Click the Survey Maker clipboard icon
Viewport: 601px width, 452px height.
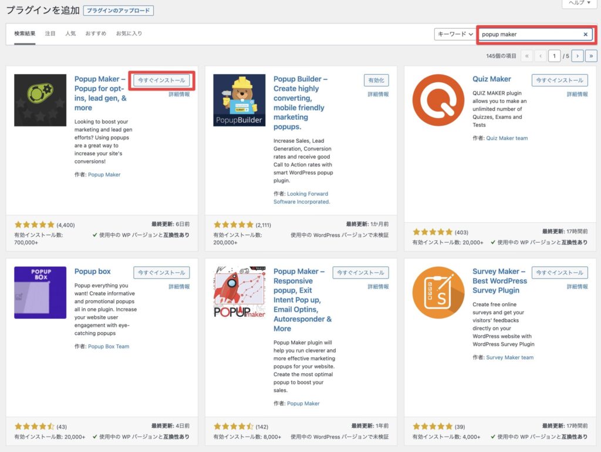pos(438,292)
